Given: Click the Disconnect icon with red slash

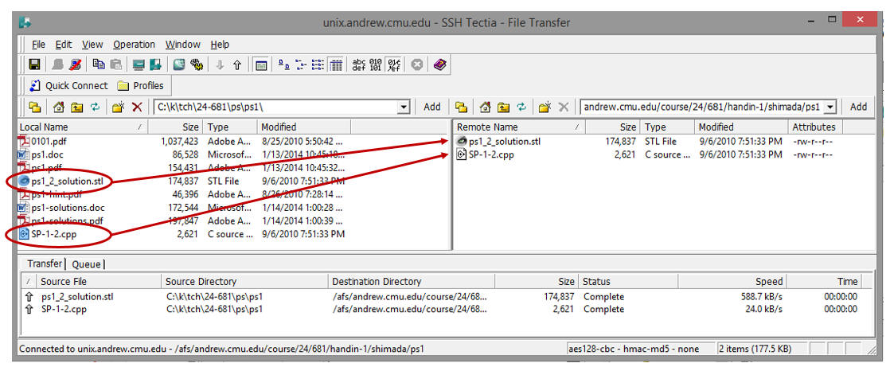Looking at the screenshot, I should click(x=75, y=64).
